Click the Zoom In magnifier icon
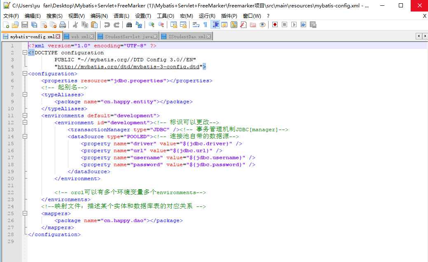This screenshot has width=428, height=262. point(151,25)
